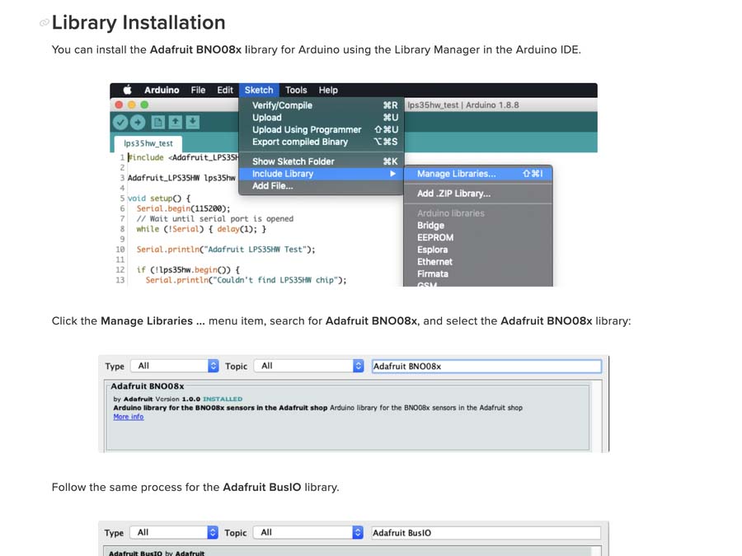Screen dimensions: 742x556
Task: Open Topic dropdown in BNO08x screenshot
Action: point(309,366)
